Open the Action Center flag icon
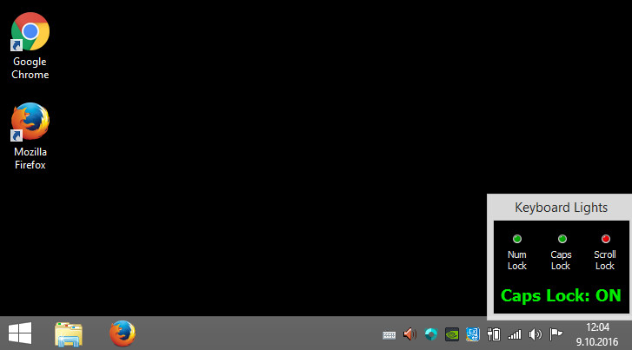Viewport: 632px width, 350px height. (556, 333)
